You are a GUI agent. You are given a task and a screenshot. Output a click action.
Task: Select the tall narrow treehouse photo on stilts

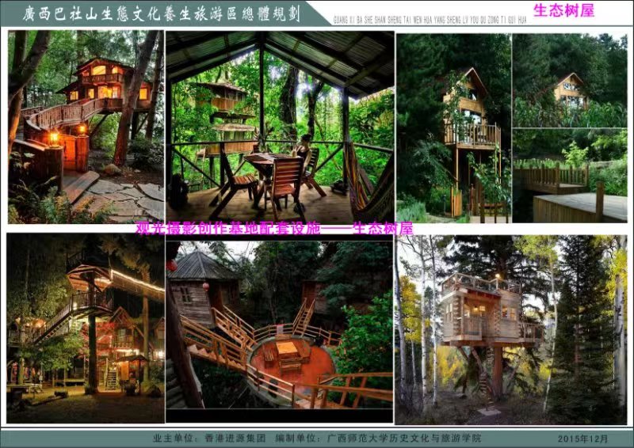click(453, 127)
